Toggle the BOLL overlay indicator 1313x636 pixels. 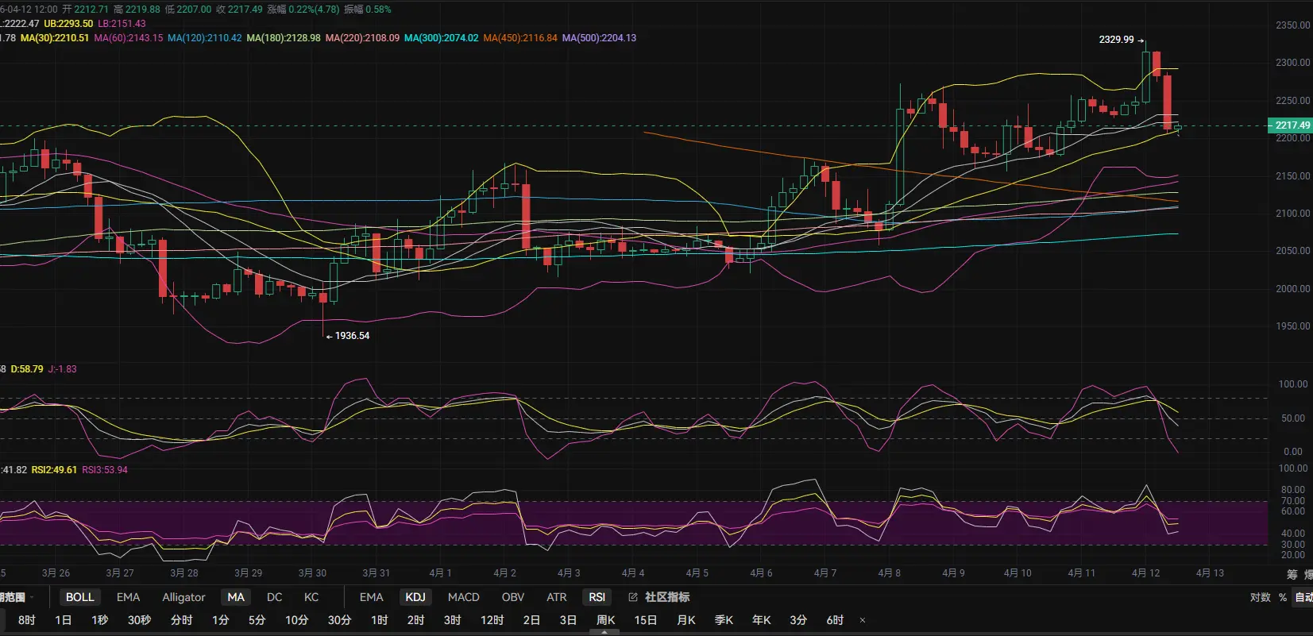[x=79, y=597]
